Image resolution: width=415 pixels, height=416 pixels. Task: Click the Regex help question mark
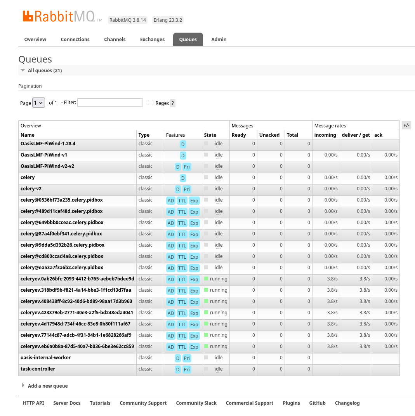click(173, 103)
